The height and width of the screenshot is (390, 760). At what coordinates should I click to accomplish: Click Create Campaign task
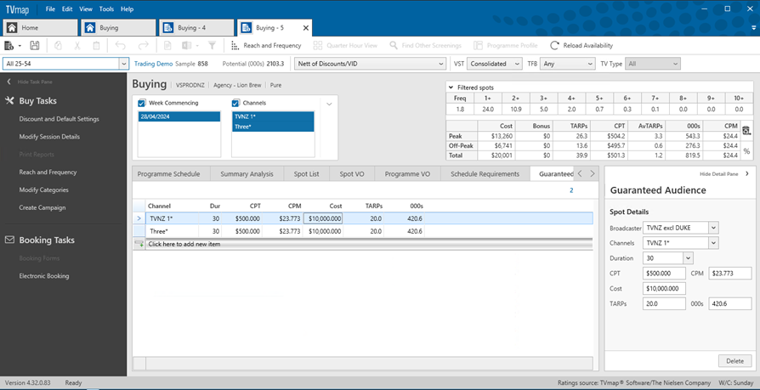(43, 207)
